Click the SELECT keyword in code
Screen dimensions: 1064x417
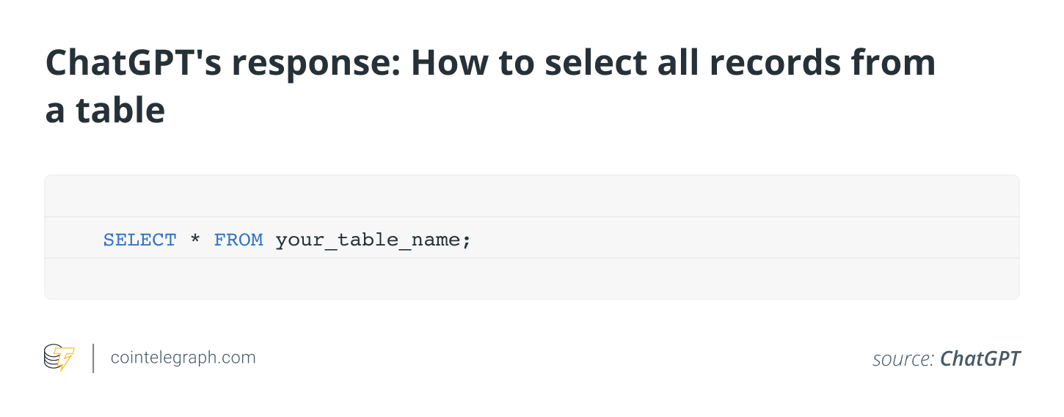tap(139, 240)
